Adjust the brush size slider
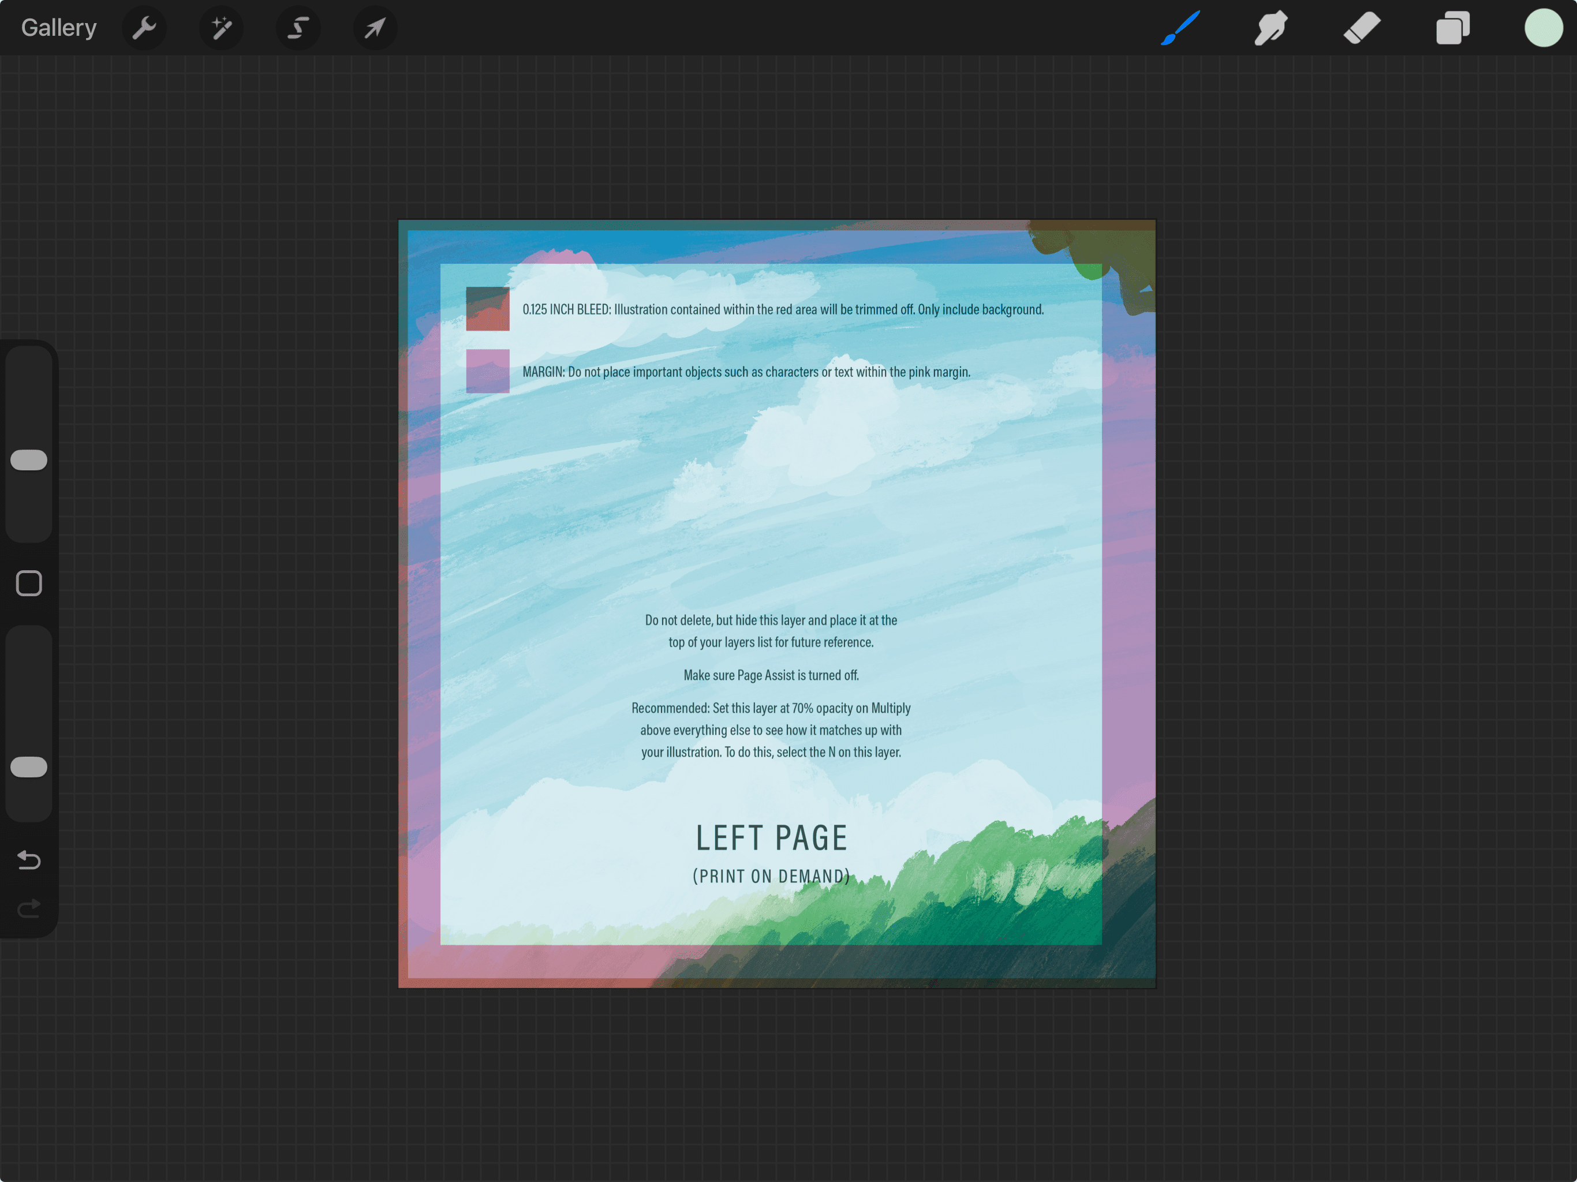Viewport: 1577px width, 1182px height. (28, 460)
